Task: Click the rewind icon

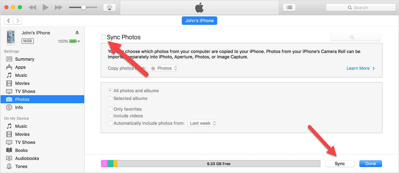Action: [x=32, y=7]
